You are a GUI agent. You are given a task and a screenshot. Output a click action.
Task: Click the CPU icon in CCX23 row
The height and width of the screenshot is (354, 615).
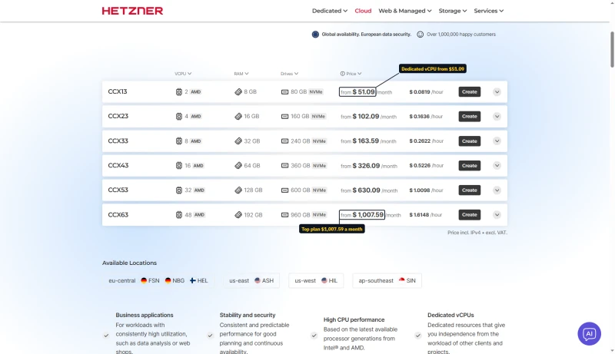point(179,116)
